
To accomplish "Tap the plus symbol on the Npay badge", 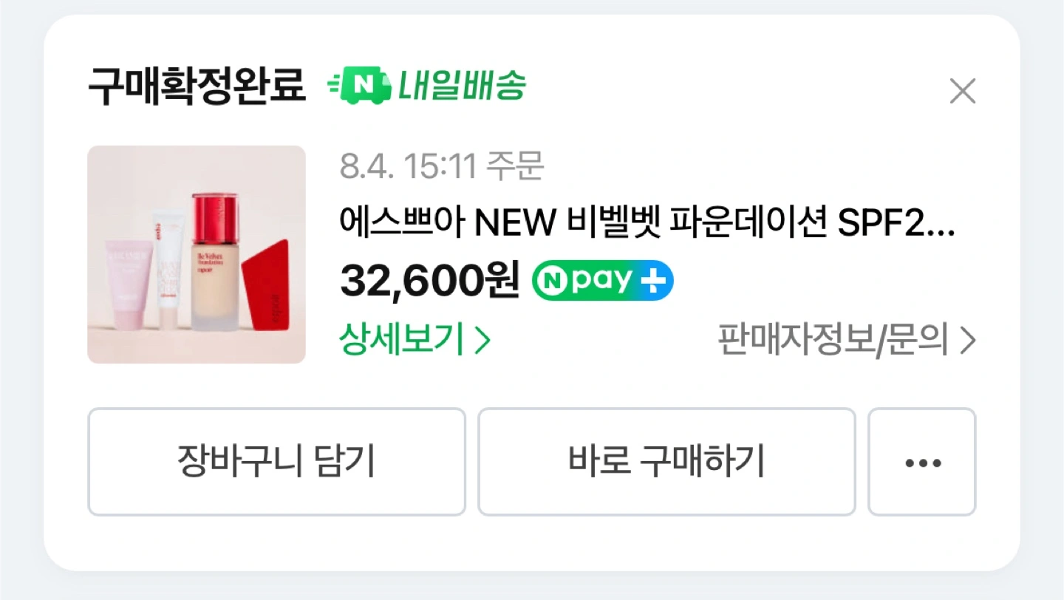I will (653, 281).
